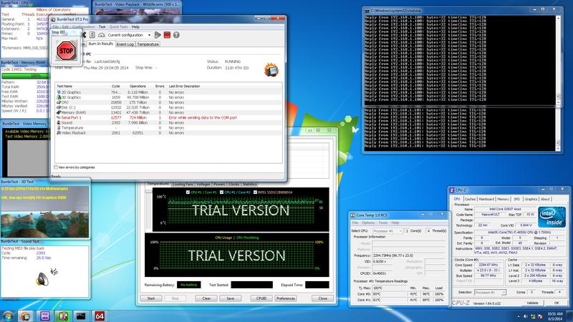Click the Operations column header

click(x=138, y=87)
